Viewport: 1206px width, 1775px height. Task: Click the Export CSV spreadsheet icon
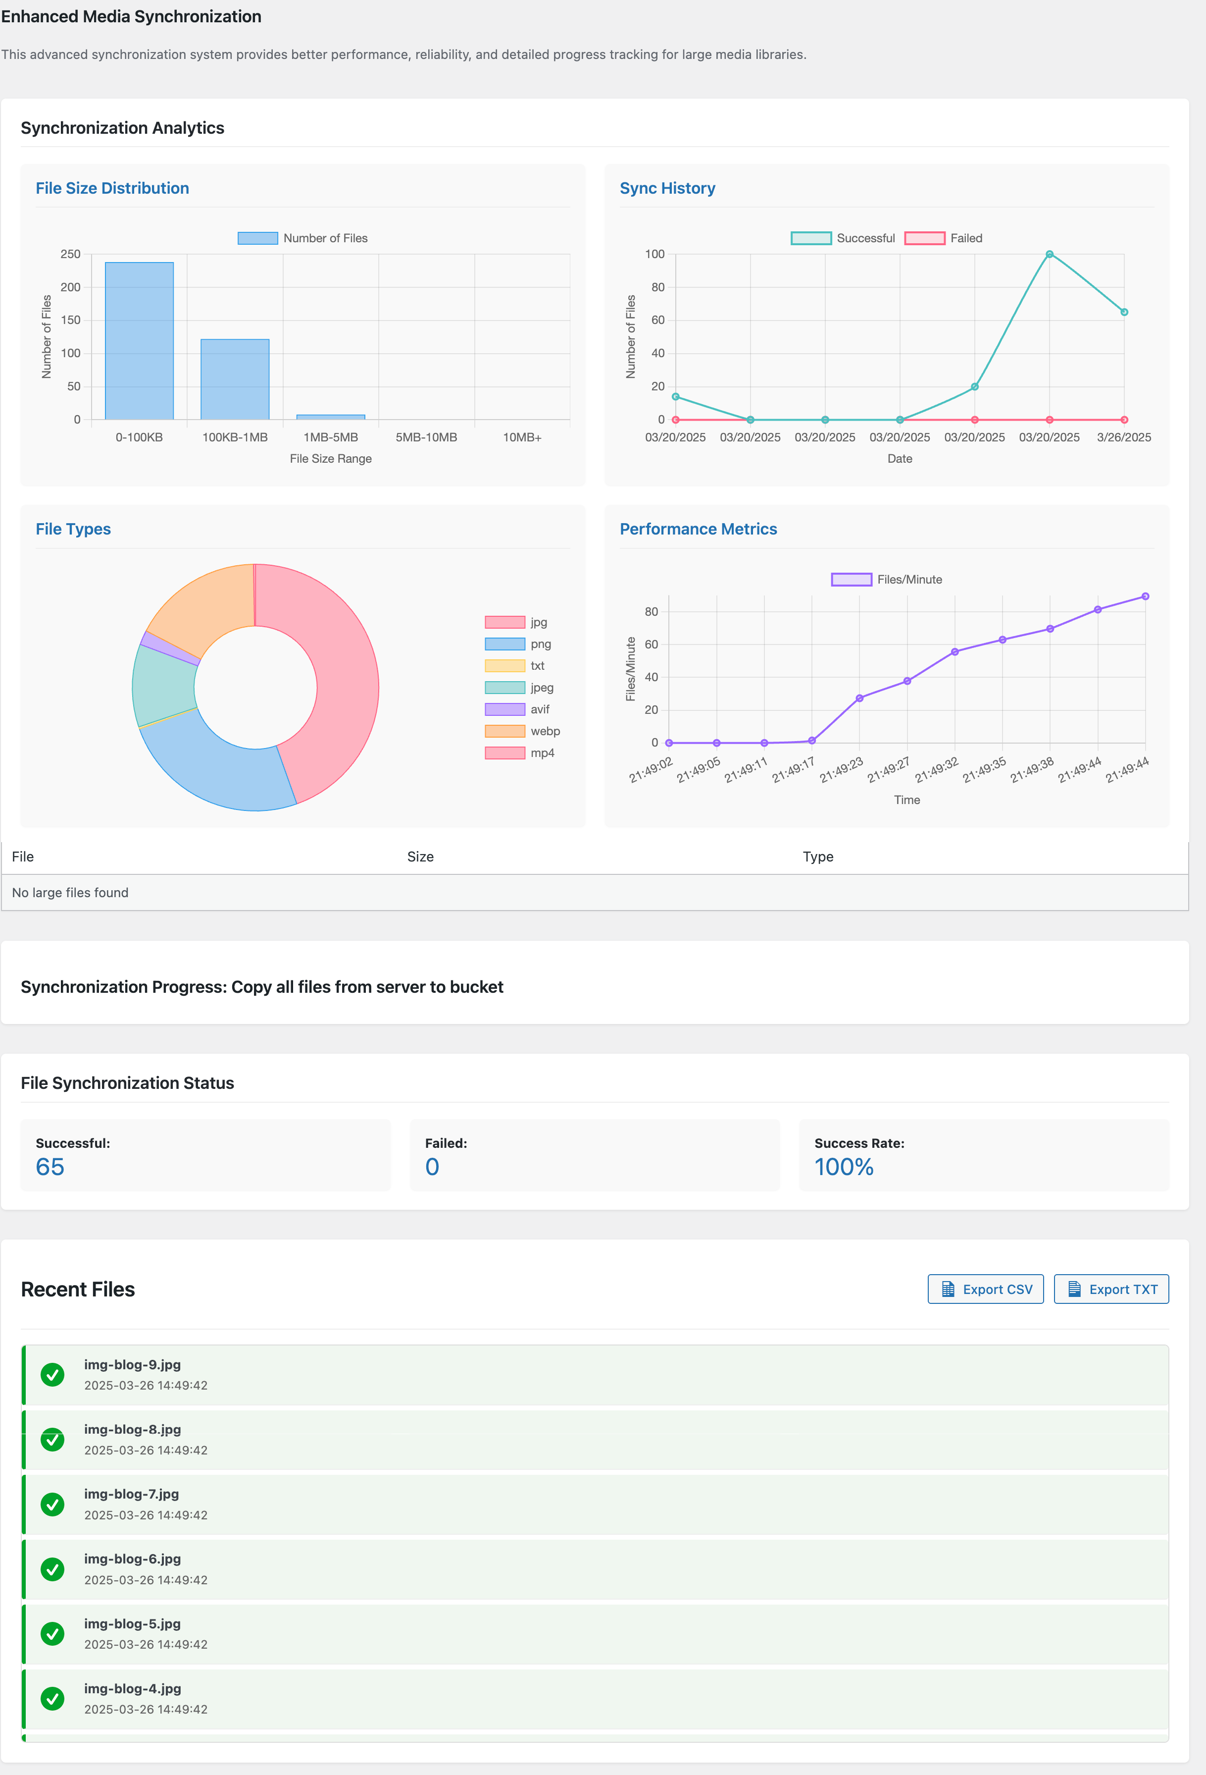tap(948, 1289)
